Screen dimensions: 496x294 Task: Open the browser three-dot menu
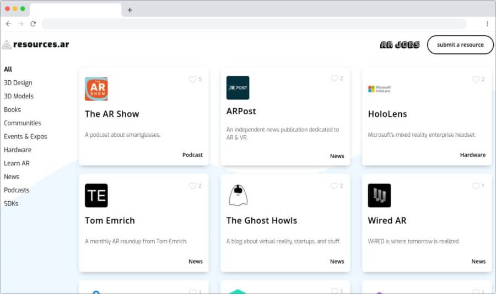(x=487, y=24)
